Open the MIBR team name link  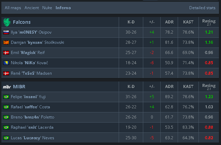(19, 87)
